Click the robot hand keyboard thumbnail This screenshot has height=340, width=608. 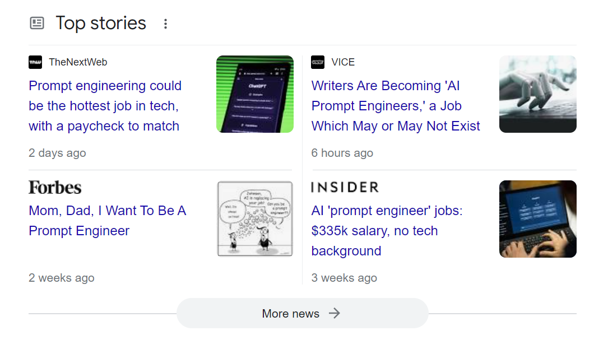click(x=537, y=94)
